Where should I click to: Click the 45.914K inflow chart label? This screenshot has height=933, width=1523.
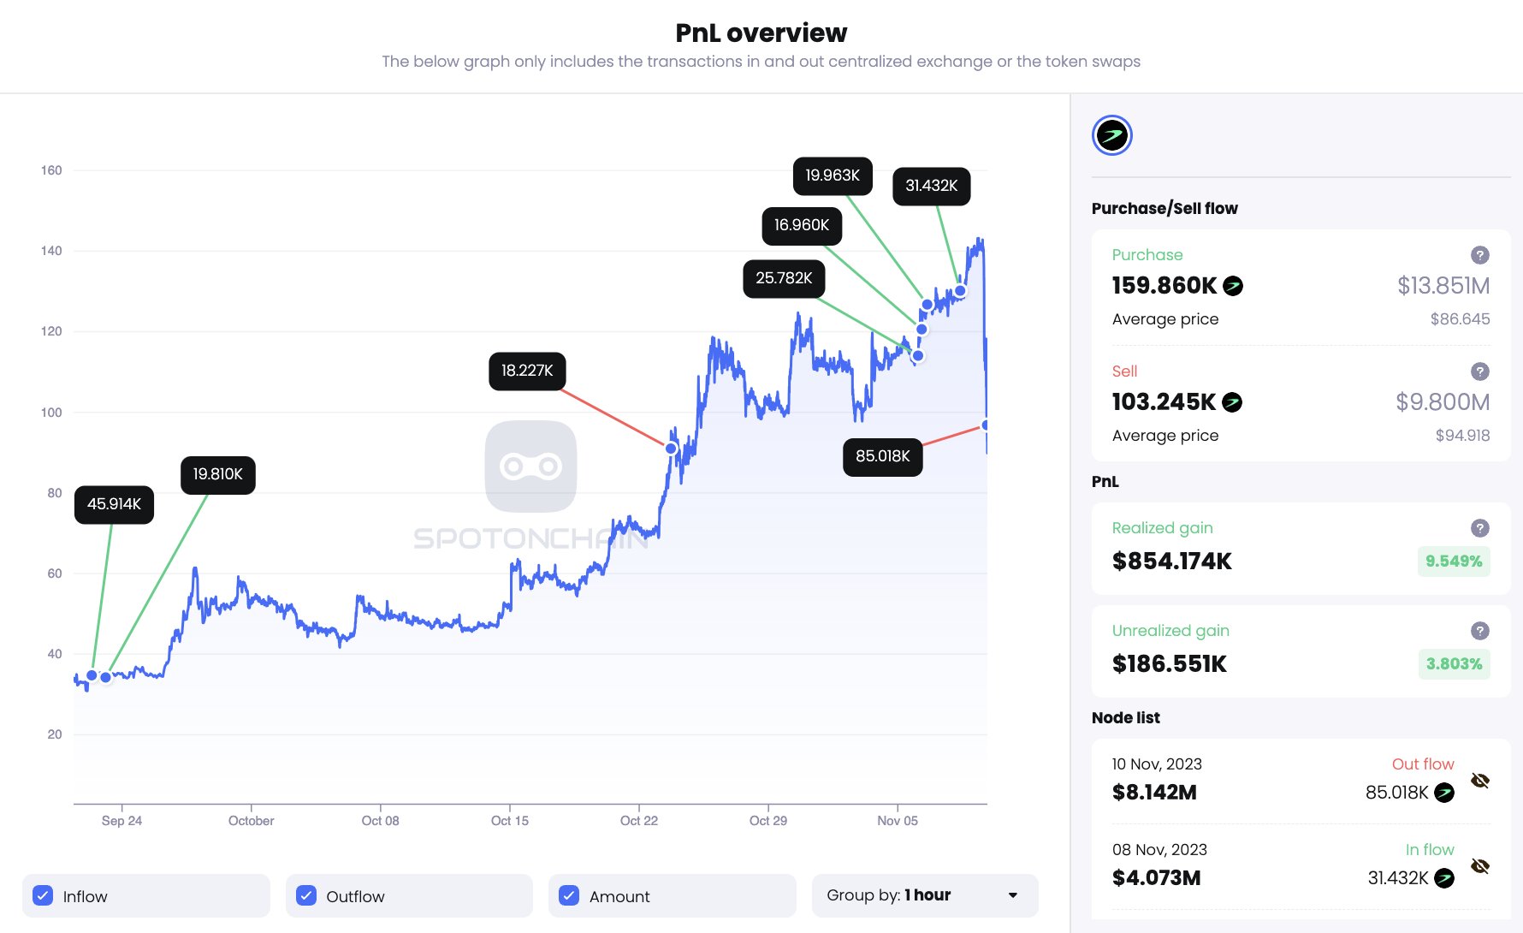[x=114, y=504]
